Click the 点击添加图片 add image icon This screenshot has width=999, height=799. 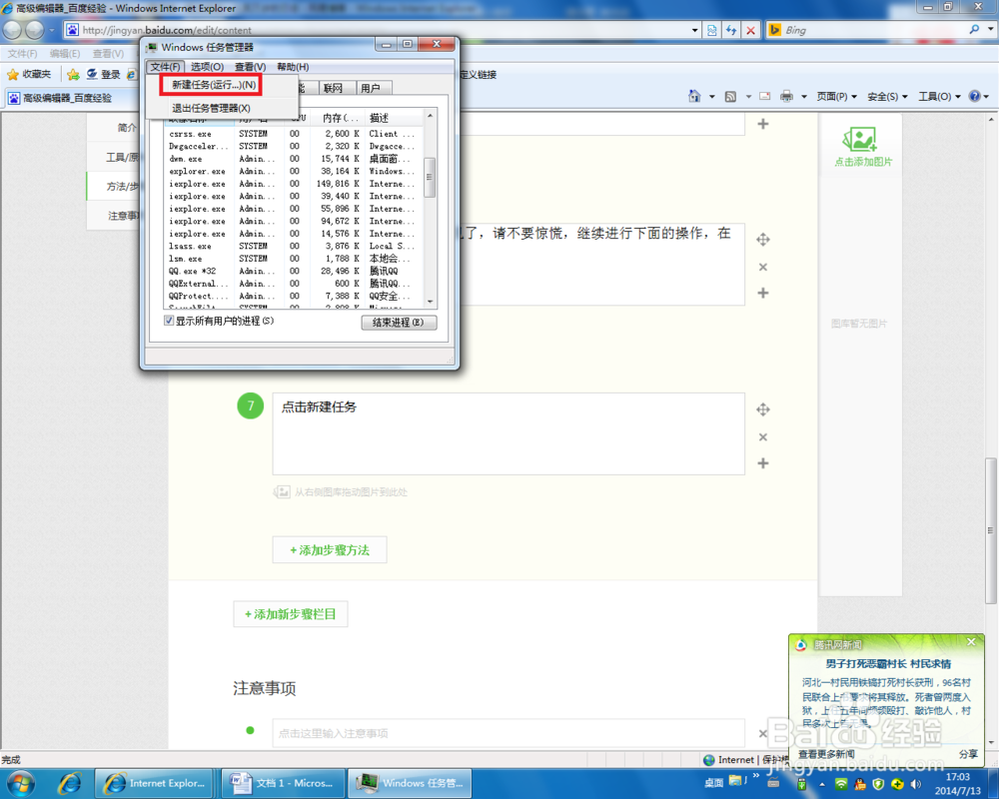tap(863, 147)
